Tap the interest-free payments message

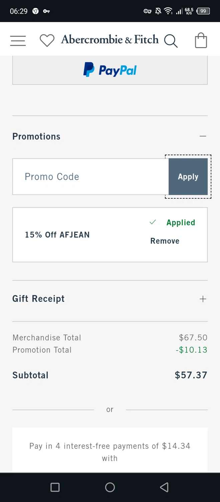110,452
